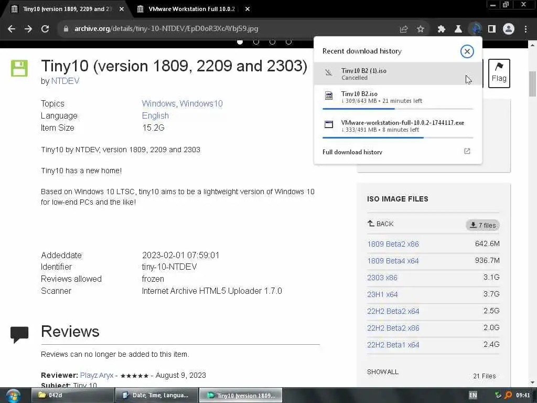Click the Tiny10 B2.iso file icon
Screen dimensions: 537x403
pyautogui.click(x=329, y=96)
